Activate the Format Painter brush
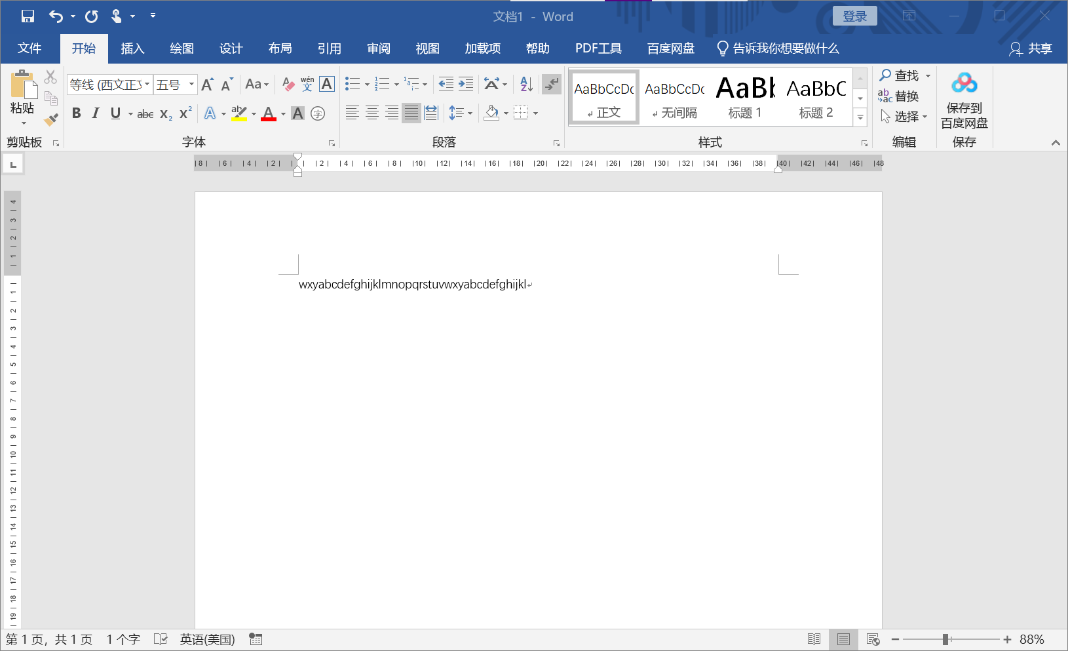 50,119
